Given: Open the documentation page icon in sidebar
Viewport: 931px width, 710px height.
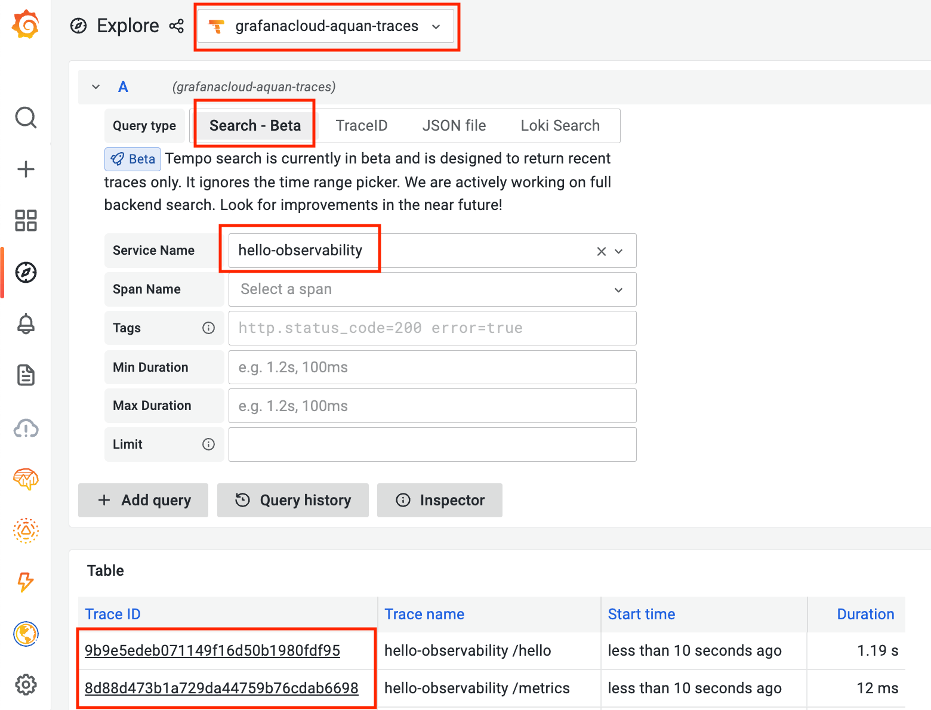Looking at the screenshot, I should tap(26, 375).
